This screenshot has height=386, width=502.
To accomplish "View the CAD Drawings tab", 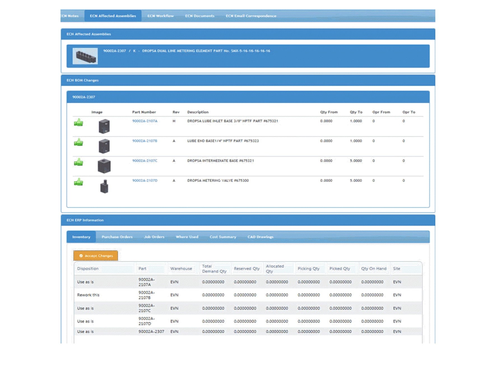I will pyautogui.click(x=260, y=237).
